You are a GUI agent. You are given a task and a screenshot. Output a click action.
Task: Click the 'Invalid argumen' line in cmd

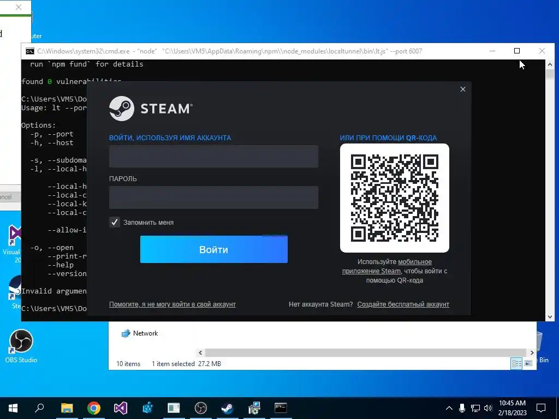54,291
